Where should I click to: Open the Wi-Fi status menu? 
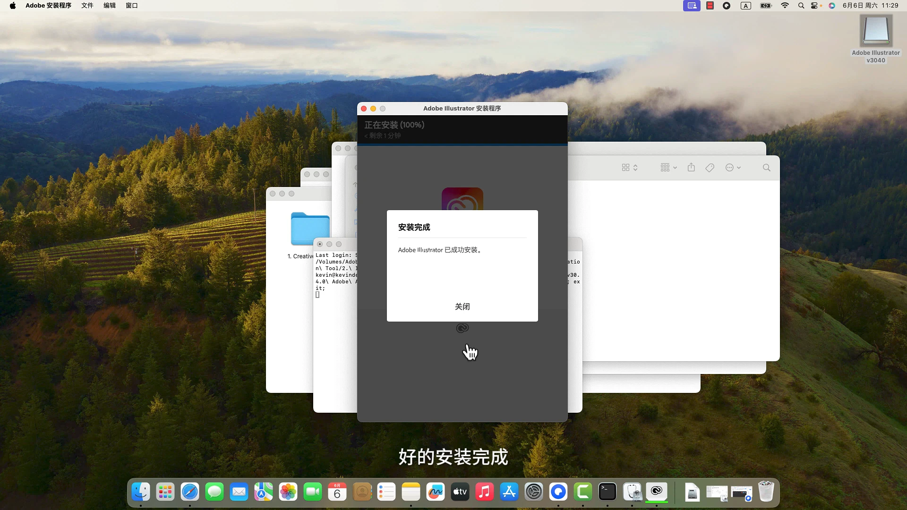tap(785, 6)
